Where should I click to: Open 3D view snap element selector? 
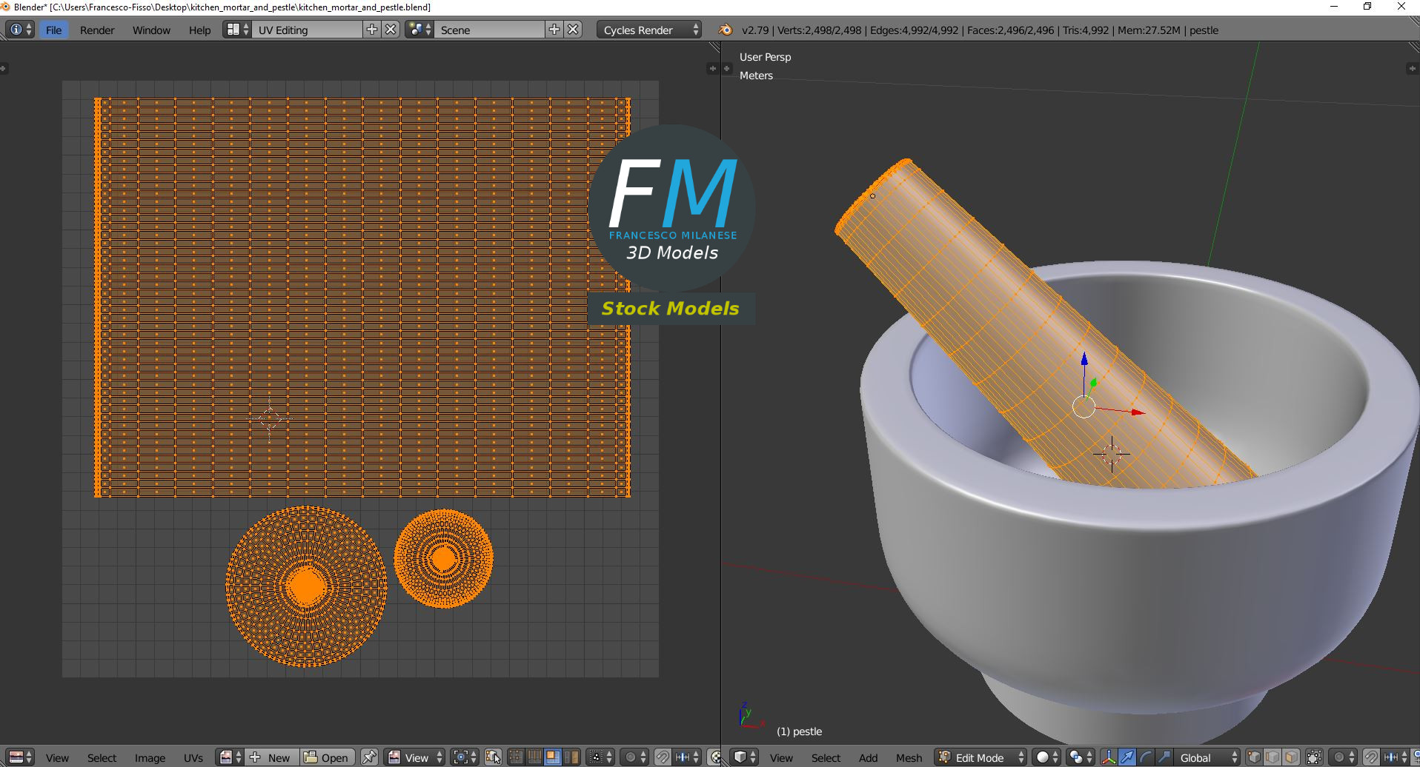coord(1396,757)
